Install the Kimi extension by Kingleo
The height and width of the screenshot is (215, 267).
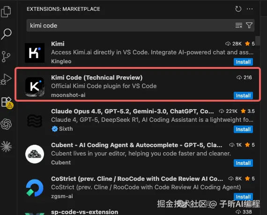[243, 62]
